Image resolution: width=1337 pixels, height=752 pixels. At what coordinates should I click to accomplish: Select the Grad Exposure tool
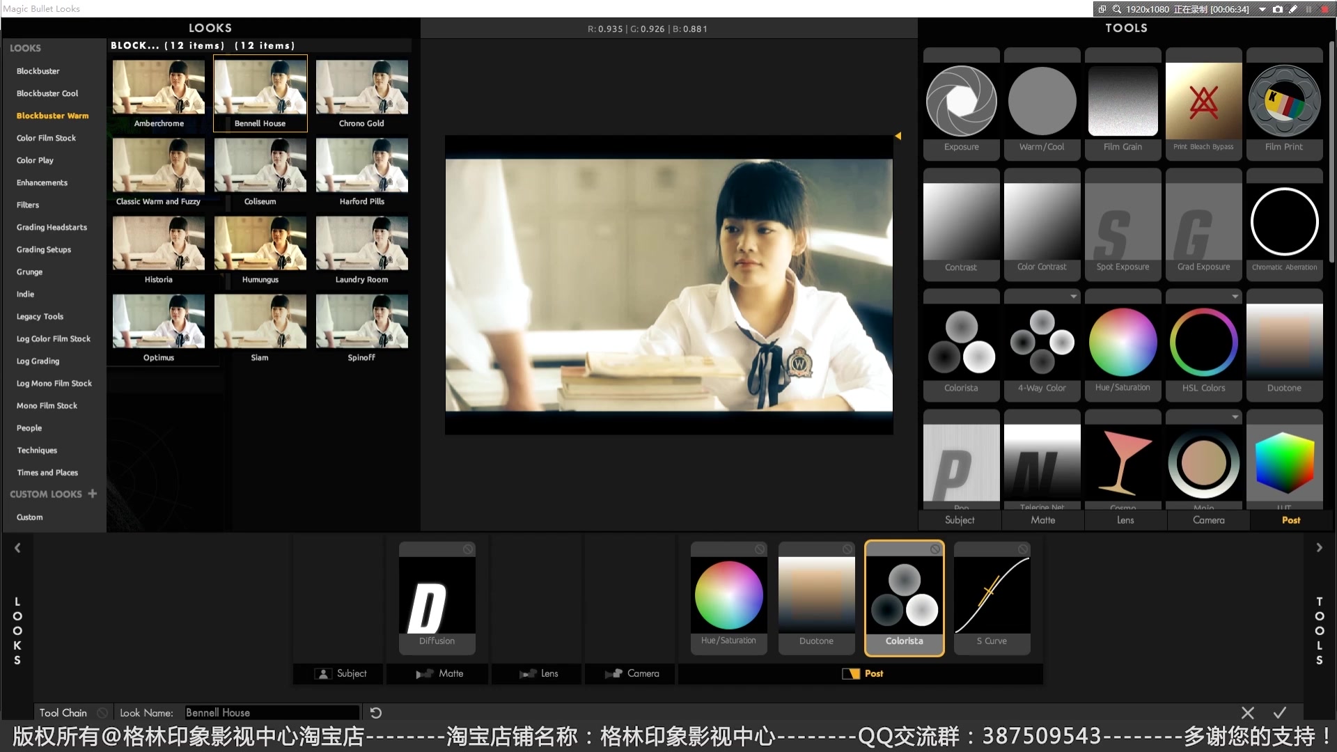pos(1203,225)
